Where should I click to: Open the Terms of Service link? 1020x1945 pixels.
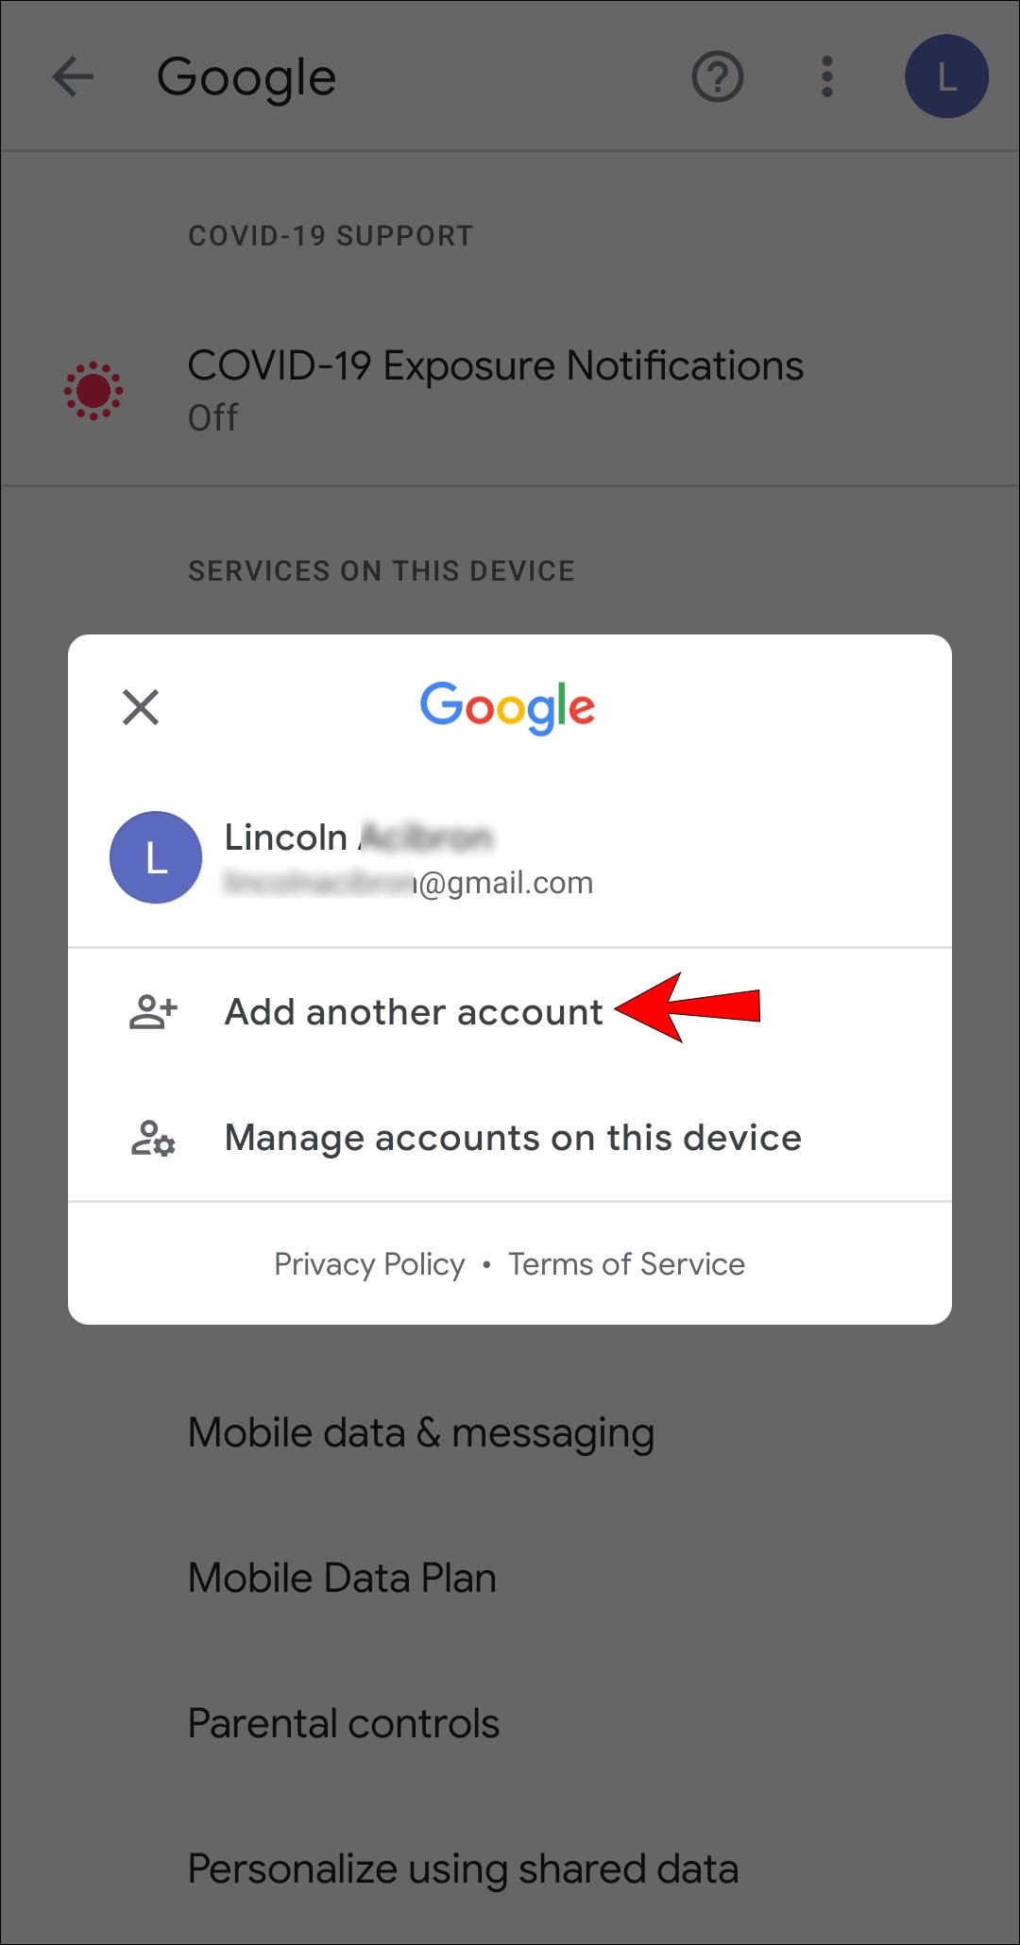click(x=627, y=1264)
